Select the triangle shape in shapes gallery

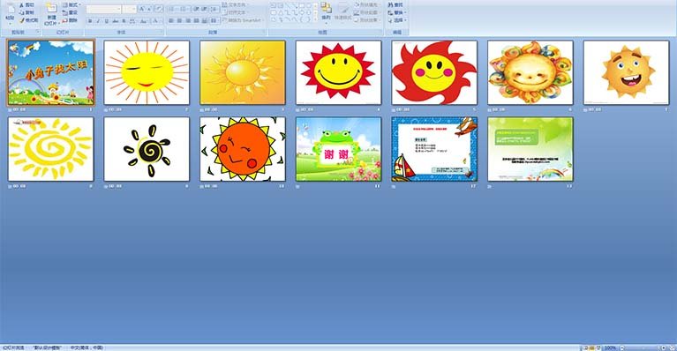pos(281,13)
